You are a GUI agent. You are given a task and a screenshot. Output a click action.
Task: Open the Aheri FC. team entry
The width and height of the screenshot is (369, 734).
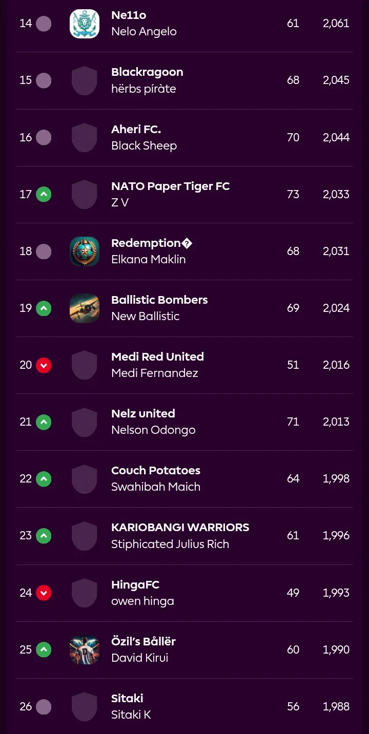pyautogui.click(x=136, y=129)
